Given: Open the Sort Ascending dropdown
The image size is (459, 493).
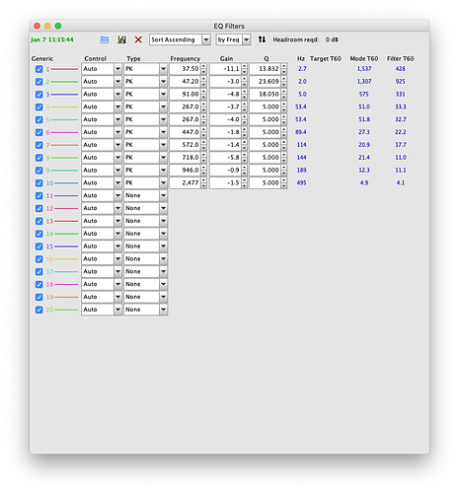Looking at the screenshot, I should click(180, 39).
